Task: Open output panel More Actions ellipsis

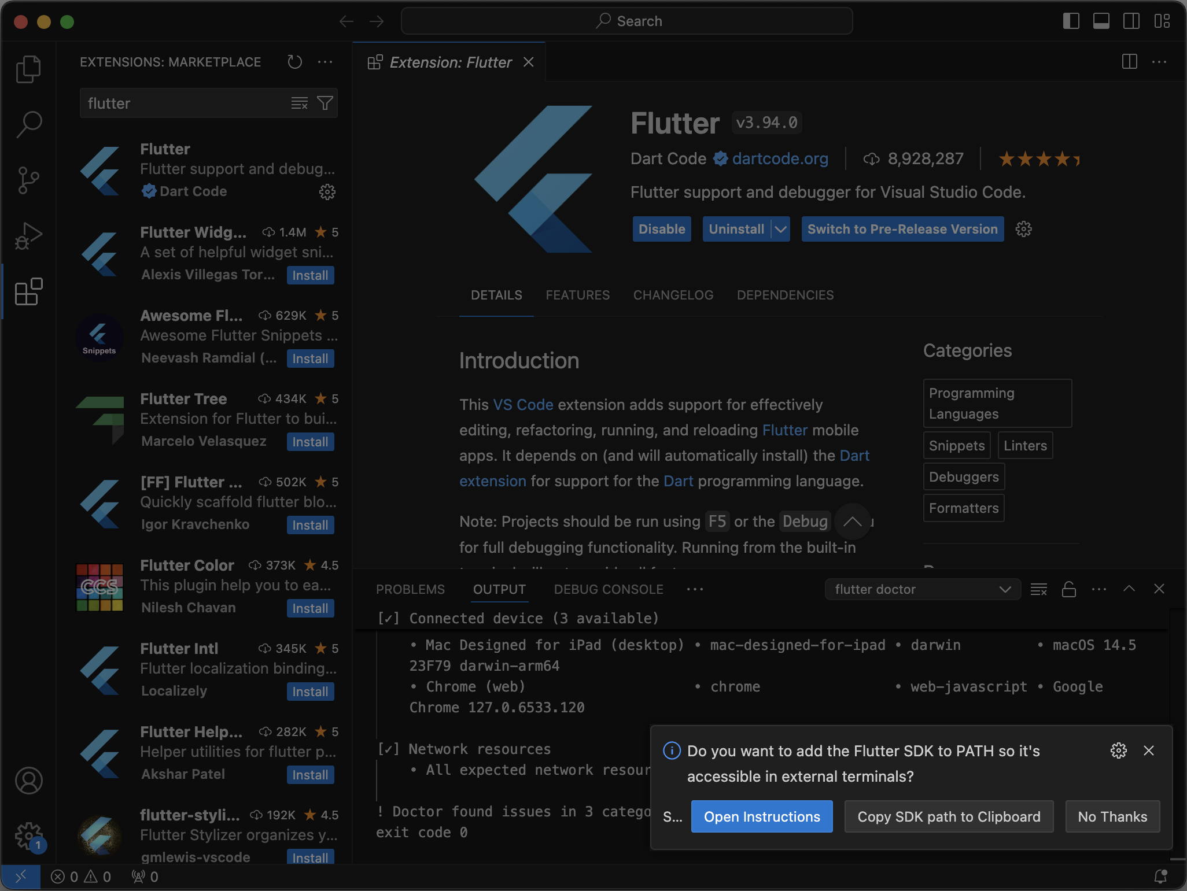Action: coord(1099,589)
